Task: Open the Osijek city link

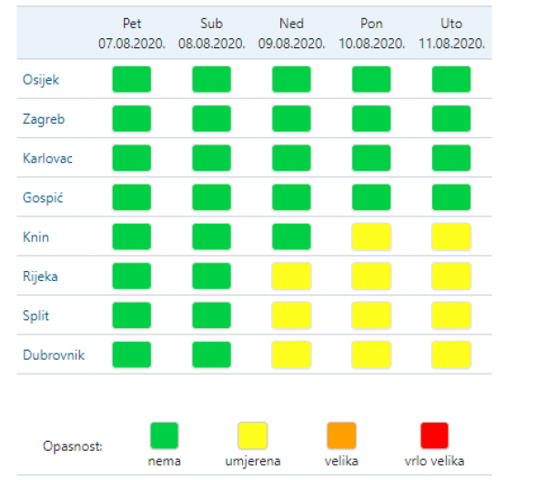Action: coord(41,80)
